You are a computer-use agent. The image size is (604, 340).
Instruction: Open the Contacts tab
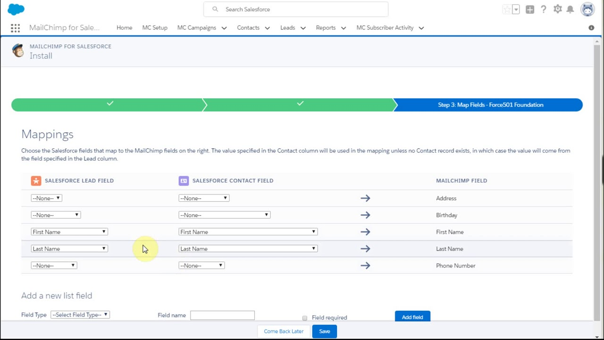click(248, 28)
